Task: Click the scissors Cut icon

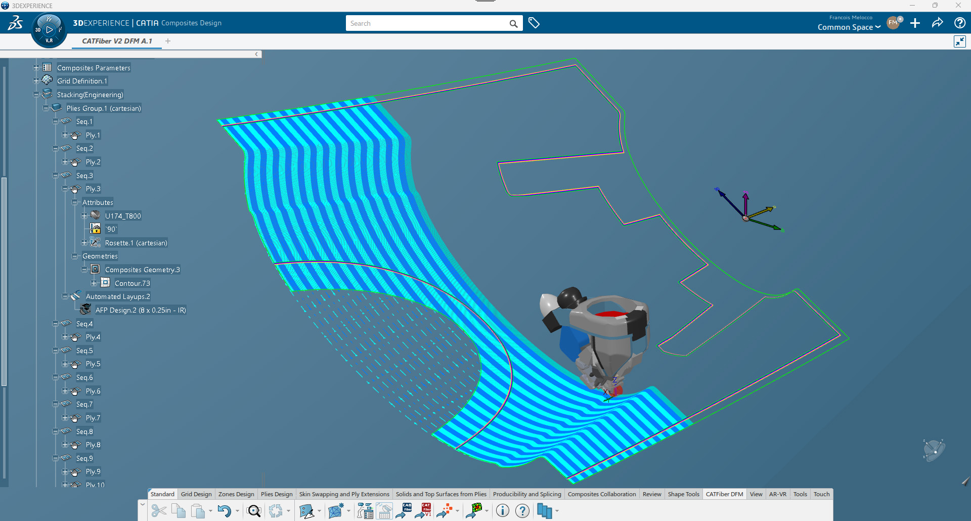Action: (x=159, y=511)
